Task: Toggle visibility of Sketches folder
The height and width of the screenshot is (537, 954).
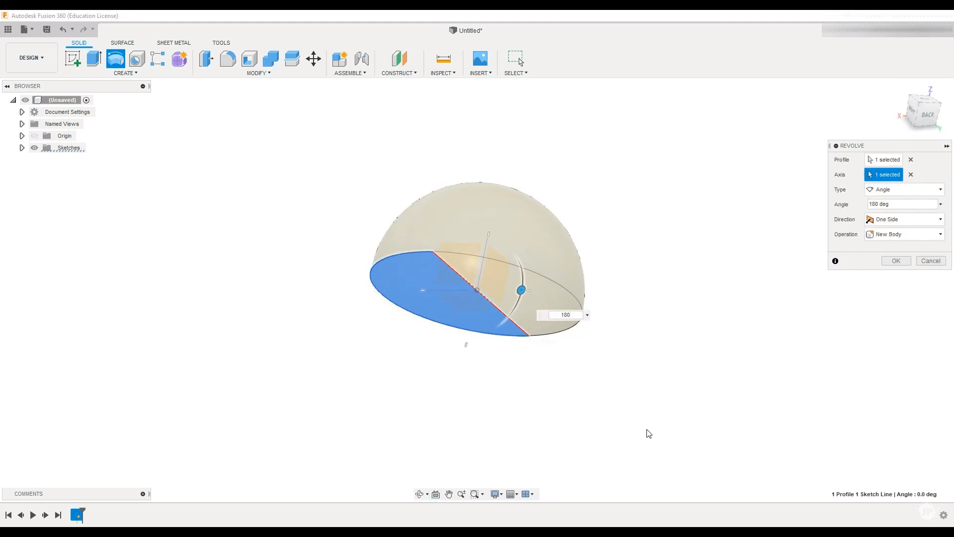Action: pyautogui.click(x=34, y=148)
